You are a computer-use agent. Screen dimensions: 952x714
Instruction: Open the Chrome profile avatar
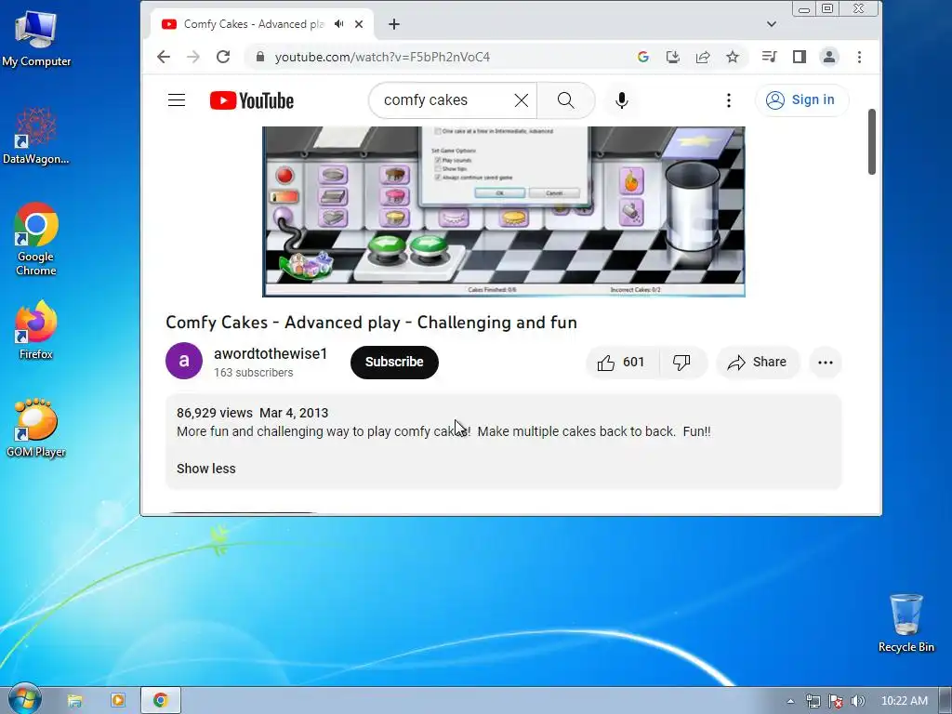828,57
